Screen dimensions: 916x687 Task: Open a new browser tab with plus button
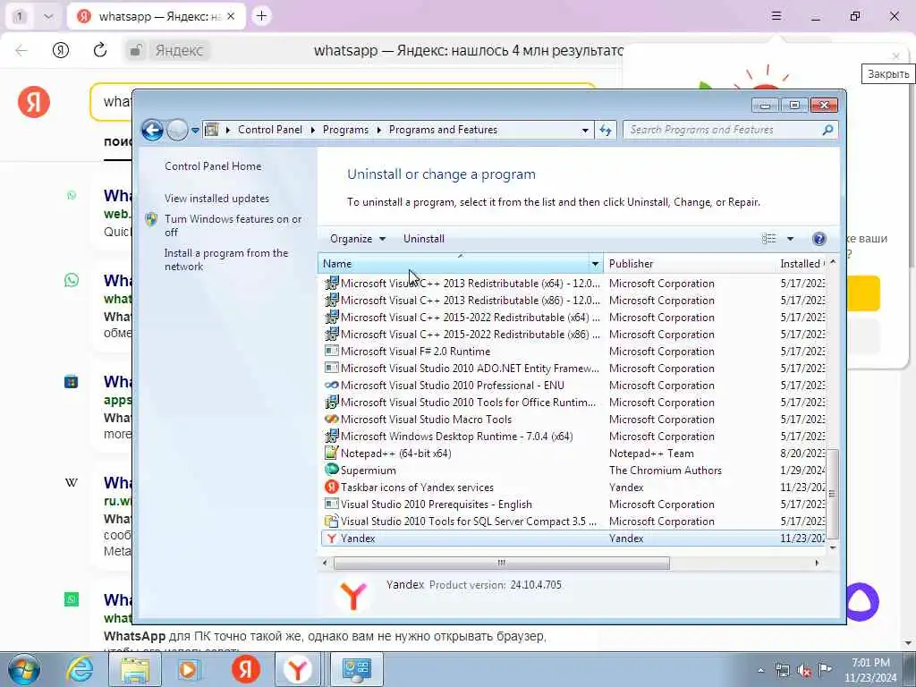click(x=261, y=16)
